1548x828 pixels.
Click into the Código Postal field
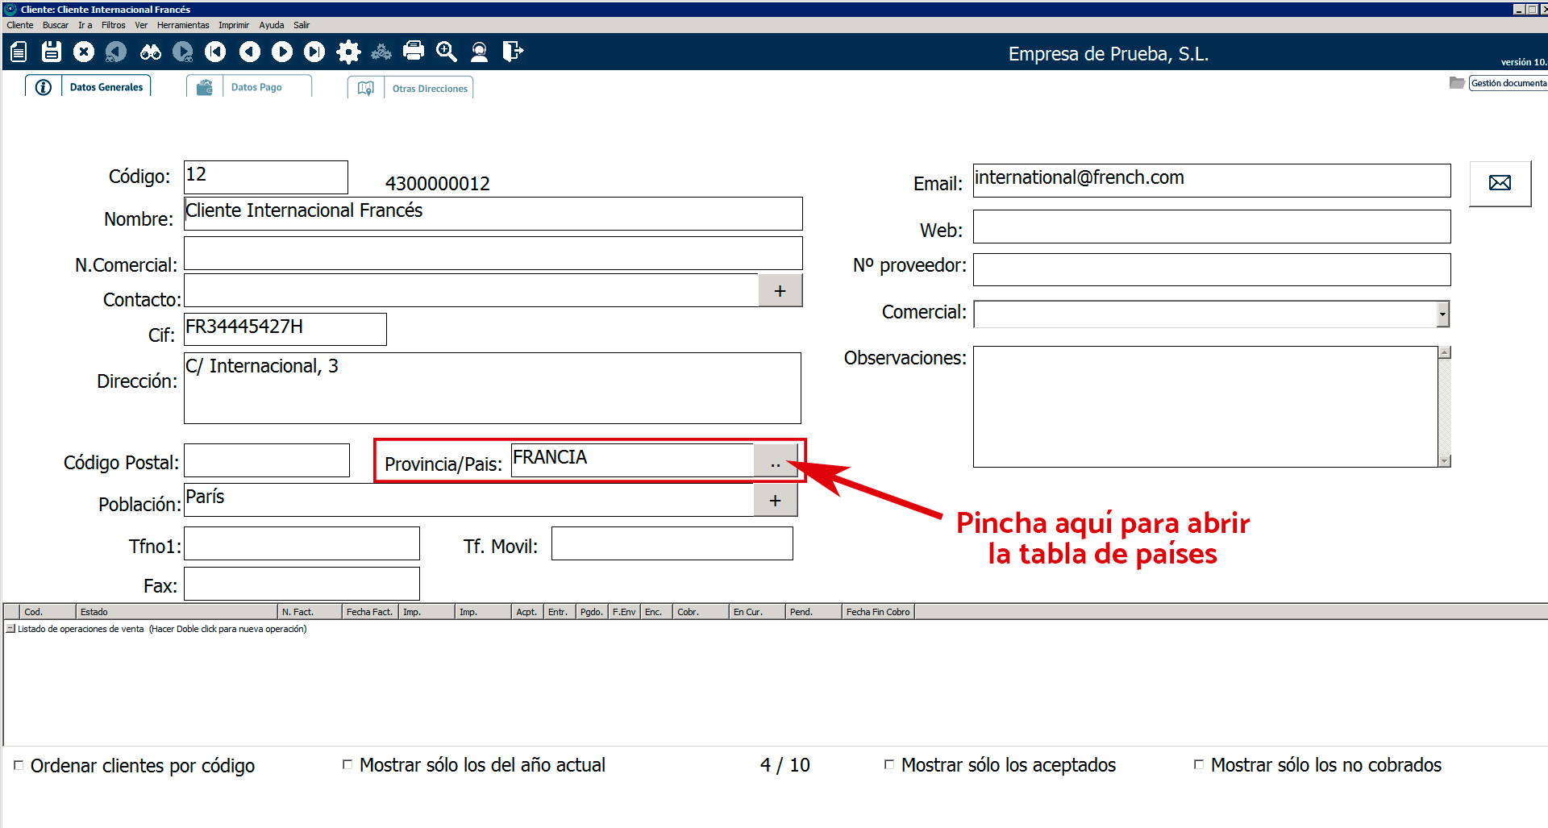(267, 460)
